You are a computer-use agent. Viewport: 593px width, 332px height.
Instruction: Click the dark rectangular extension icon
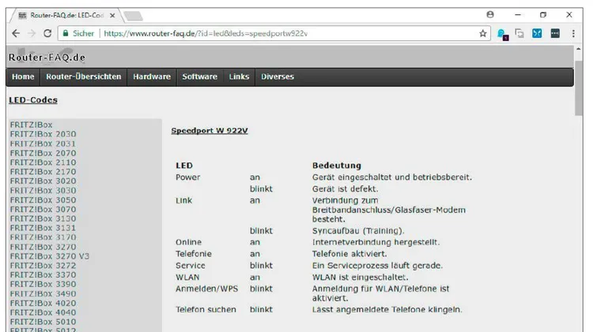pyautogui.click(x=555, y=34)
